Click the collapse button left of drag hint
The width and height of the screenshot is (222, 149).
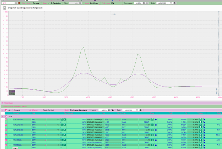pyautogui.click(x=5, y=8)
